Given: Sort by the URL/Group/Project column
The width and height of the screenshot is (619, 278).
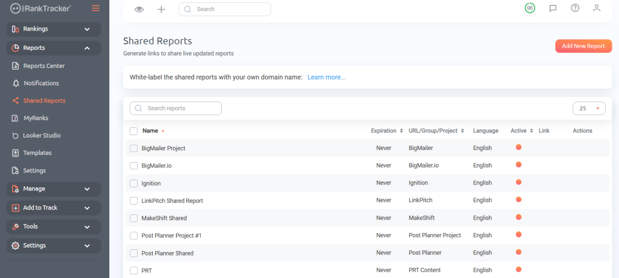Looking at the screenshot, I should point(436,130).
